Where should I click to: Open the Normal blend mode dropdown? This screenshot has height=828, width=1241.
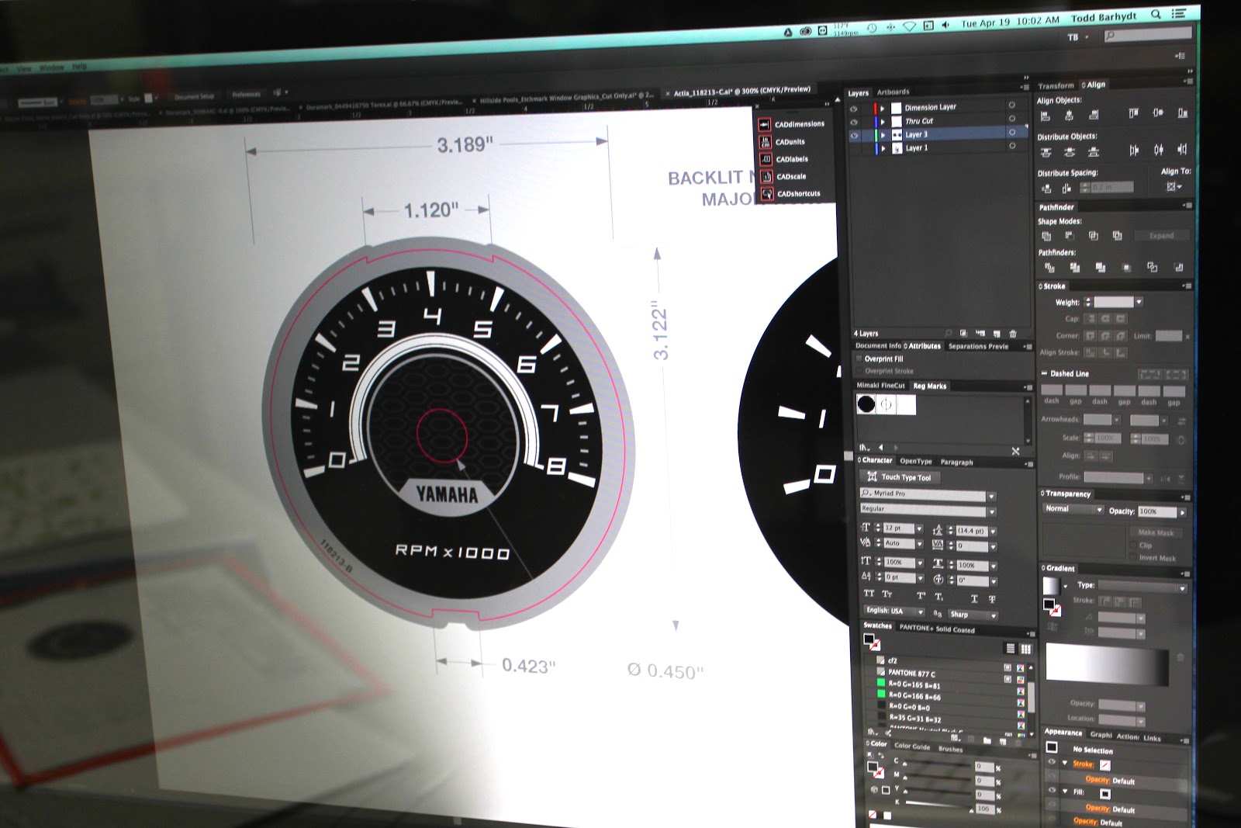(x=1100, y=510)
